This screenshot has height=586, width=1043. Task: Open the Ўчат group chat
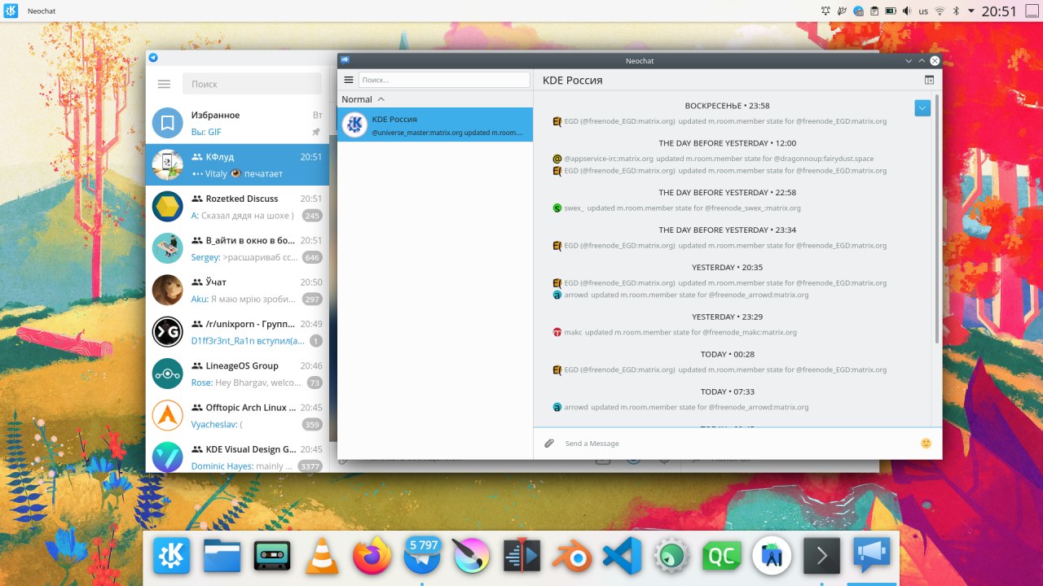pos(237,290)
